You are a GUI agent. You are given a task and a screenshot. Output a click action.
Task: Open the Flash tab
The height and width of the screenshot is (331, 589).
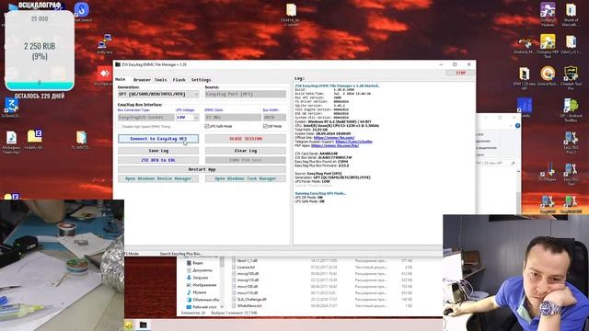point(179,80)
